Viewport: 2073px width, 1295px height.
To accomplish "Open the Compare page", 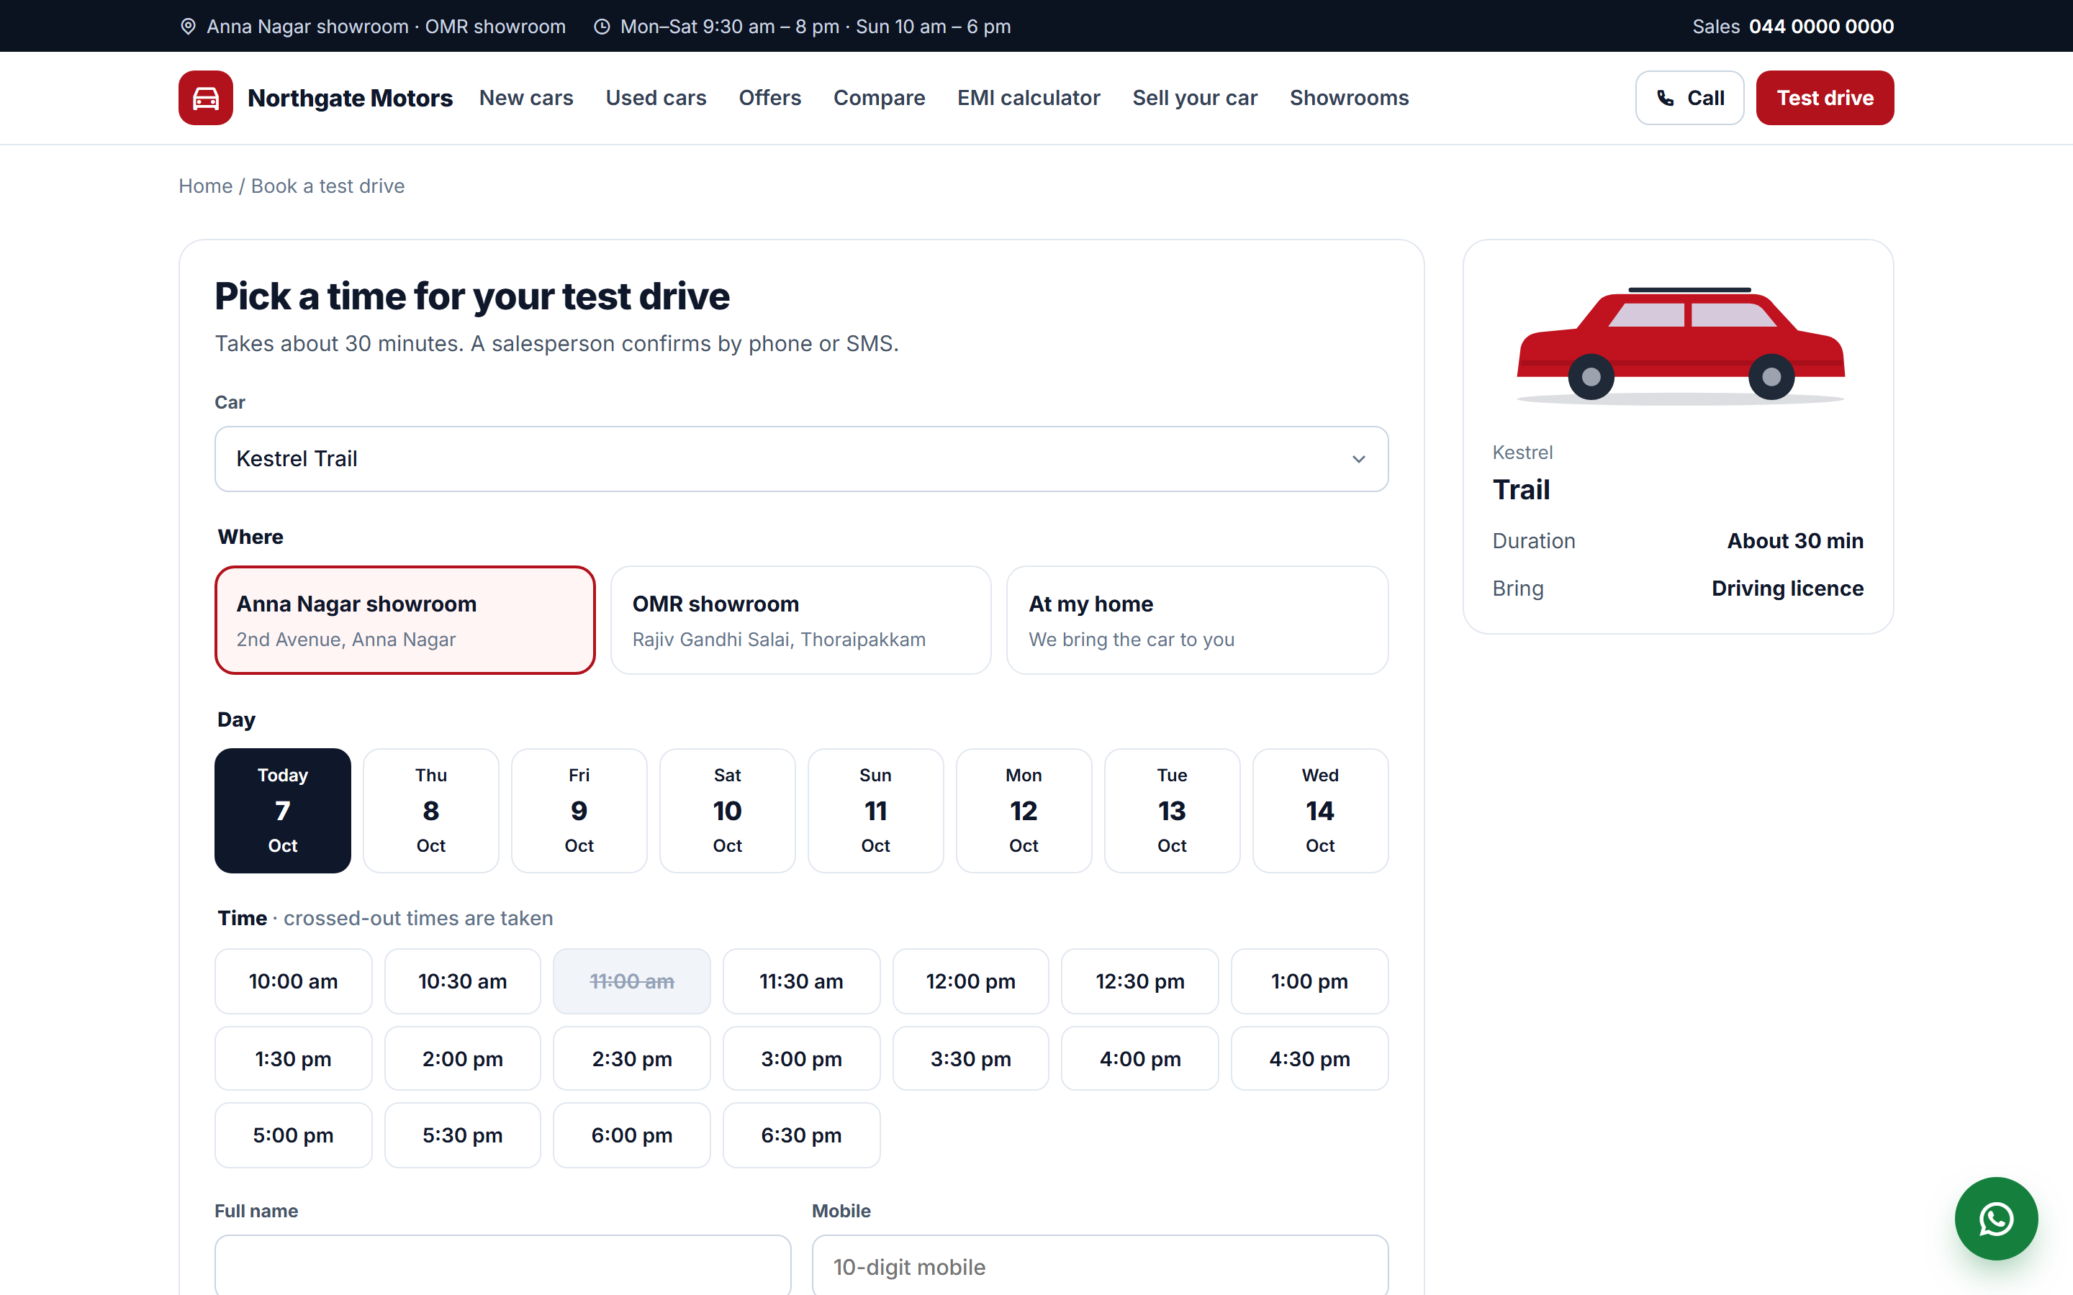I will click(x=879, y=98).
